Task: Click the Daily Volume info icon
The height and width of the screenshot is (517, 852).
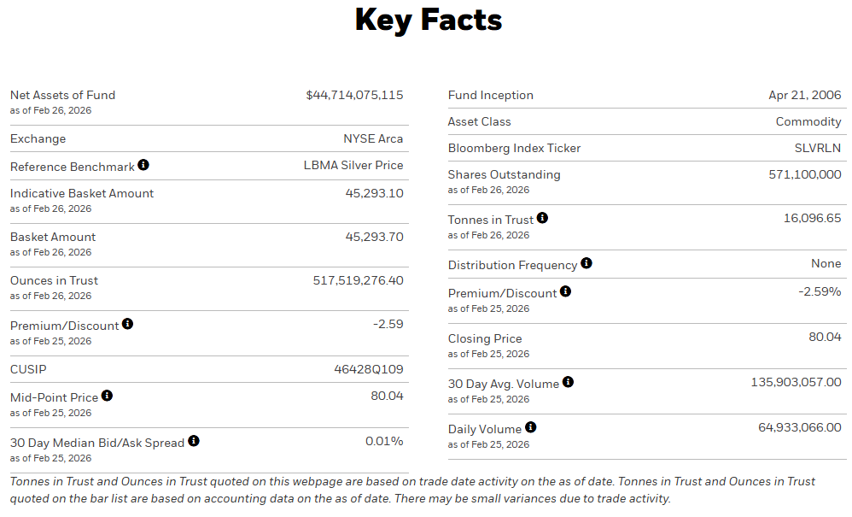Action: point(530,428)
